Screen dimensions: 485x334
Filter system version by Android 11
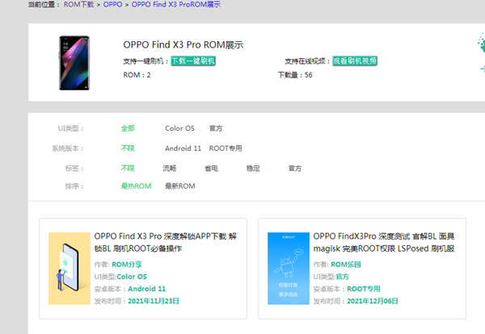(x=183, y=148)
